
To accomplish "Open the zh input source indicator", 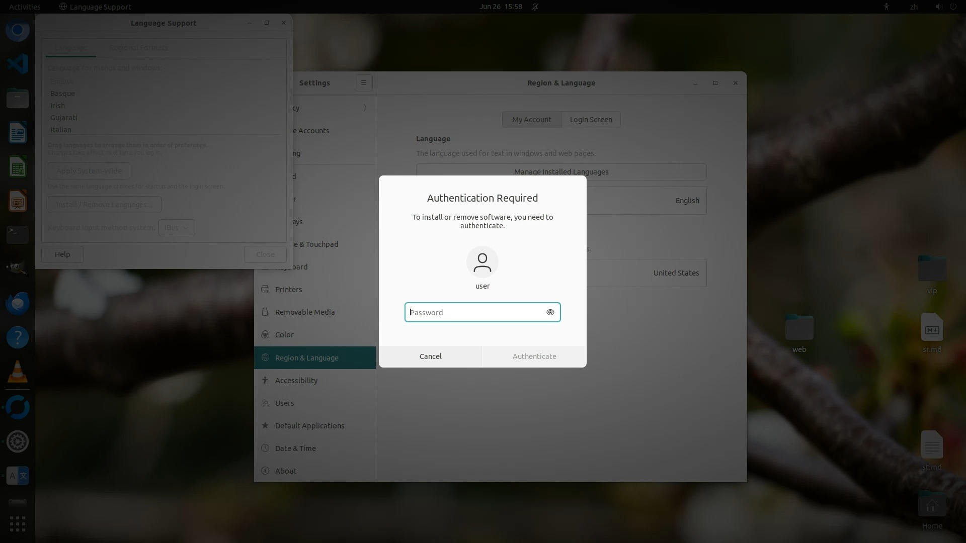I will pyautogui.click(x=914, y=7).
